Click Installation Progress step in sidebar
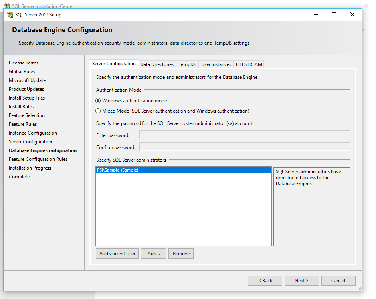This screenshot has width=376, height=299. (x=30, y=168)
